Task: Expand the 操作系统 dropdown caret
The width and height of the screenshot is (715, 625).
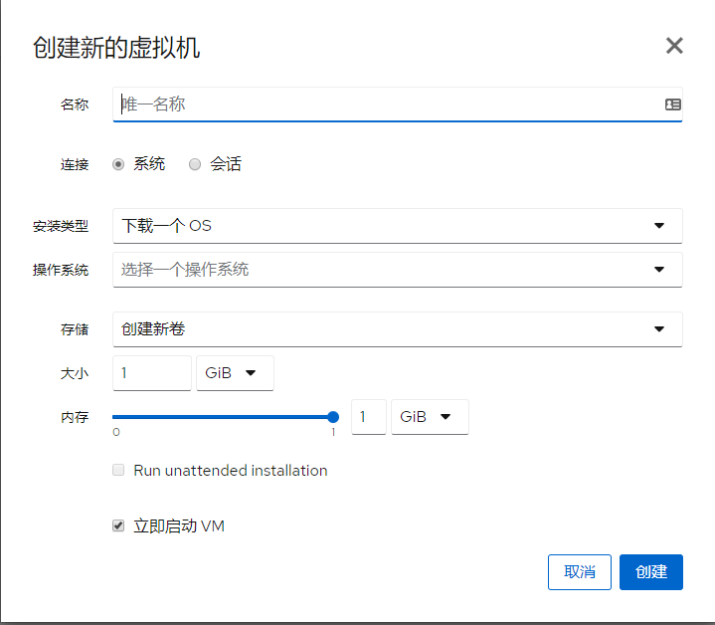Action: coord(659,269)
